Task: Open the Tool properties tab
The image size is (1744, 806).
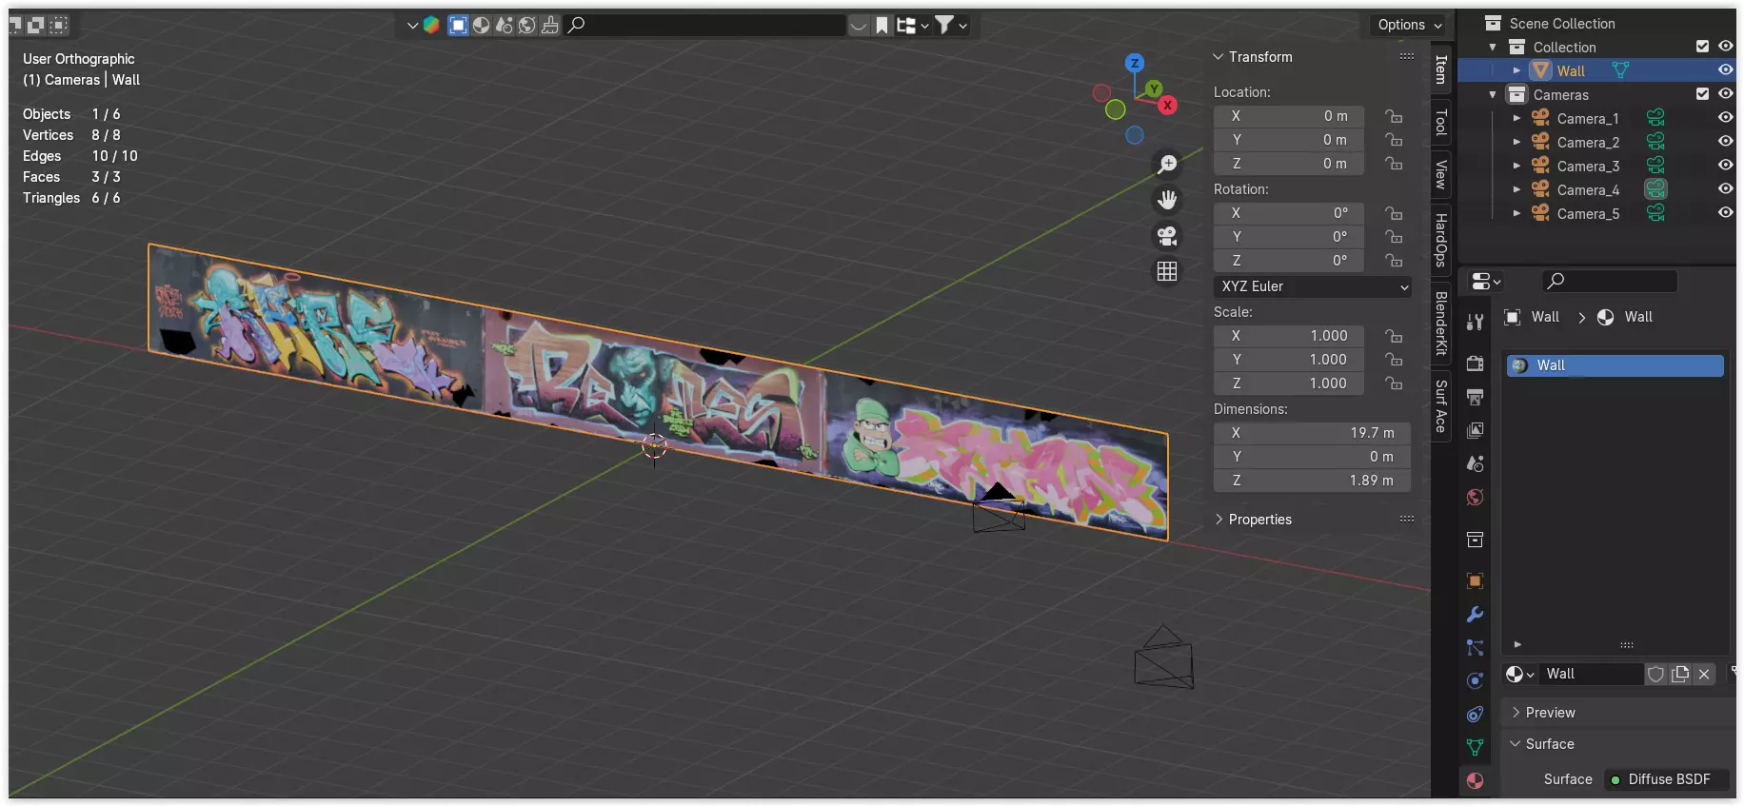Action: [1475, 322]
